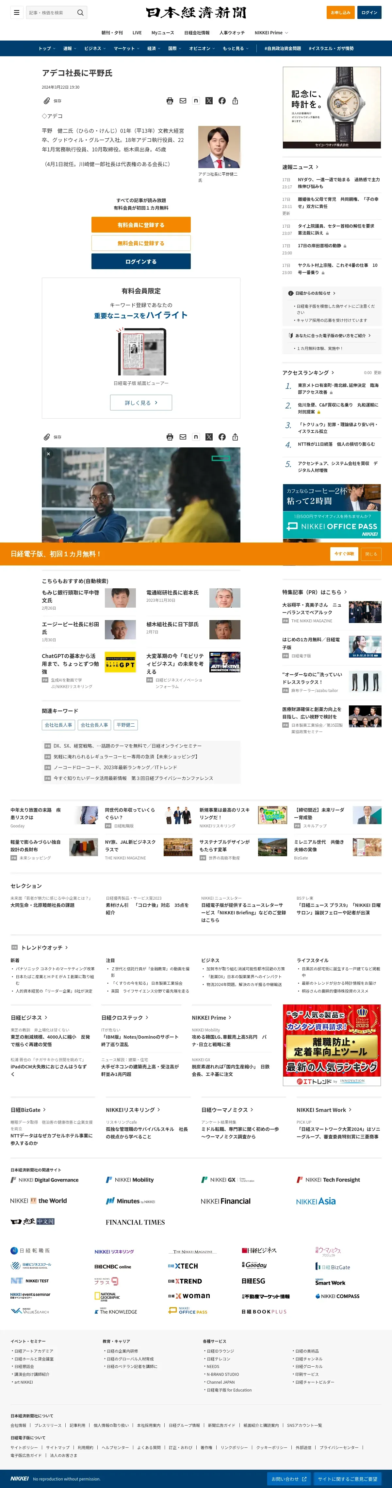
Task: Open the Seiko watch advertisement
Action: click(x=332, y=108)
